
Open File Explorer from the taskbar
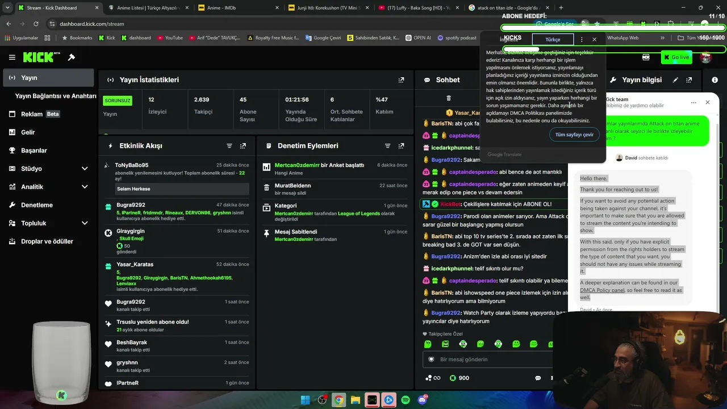click(356, 400)
